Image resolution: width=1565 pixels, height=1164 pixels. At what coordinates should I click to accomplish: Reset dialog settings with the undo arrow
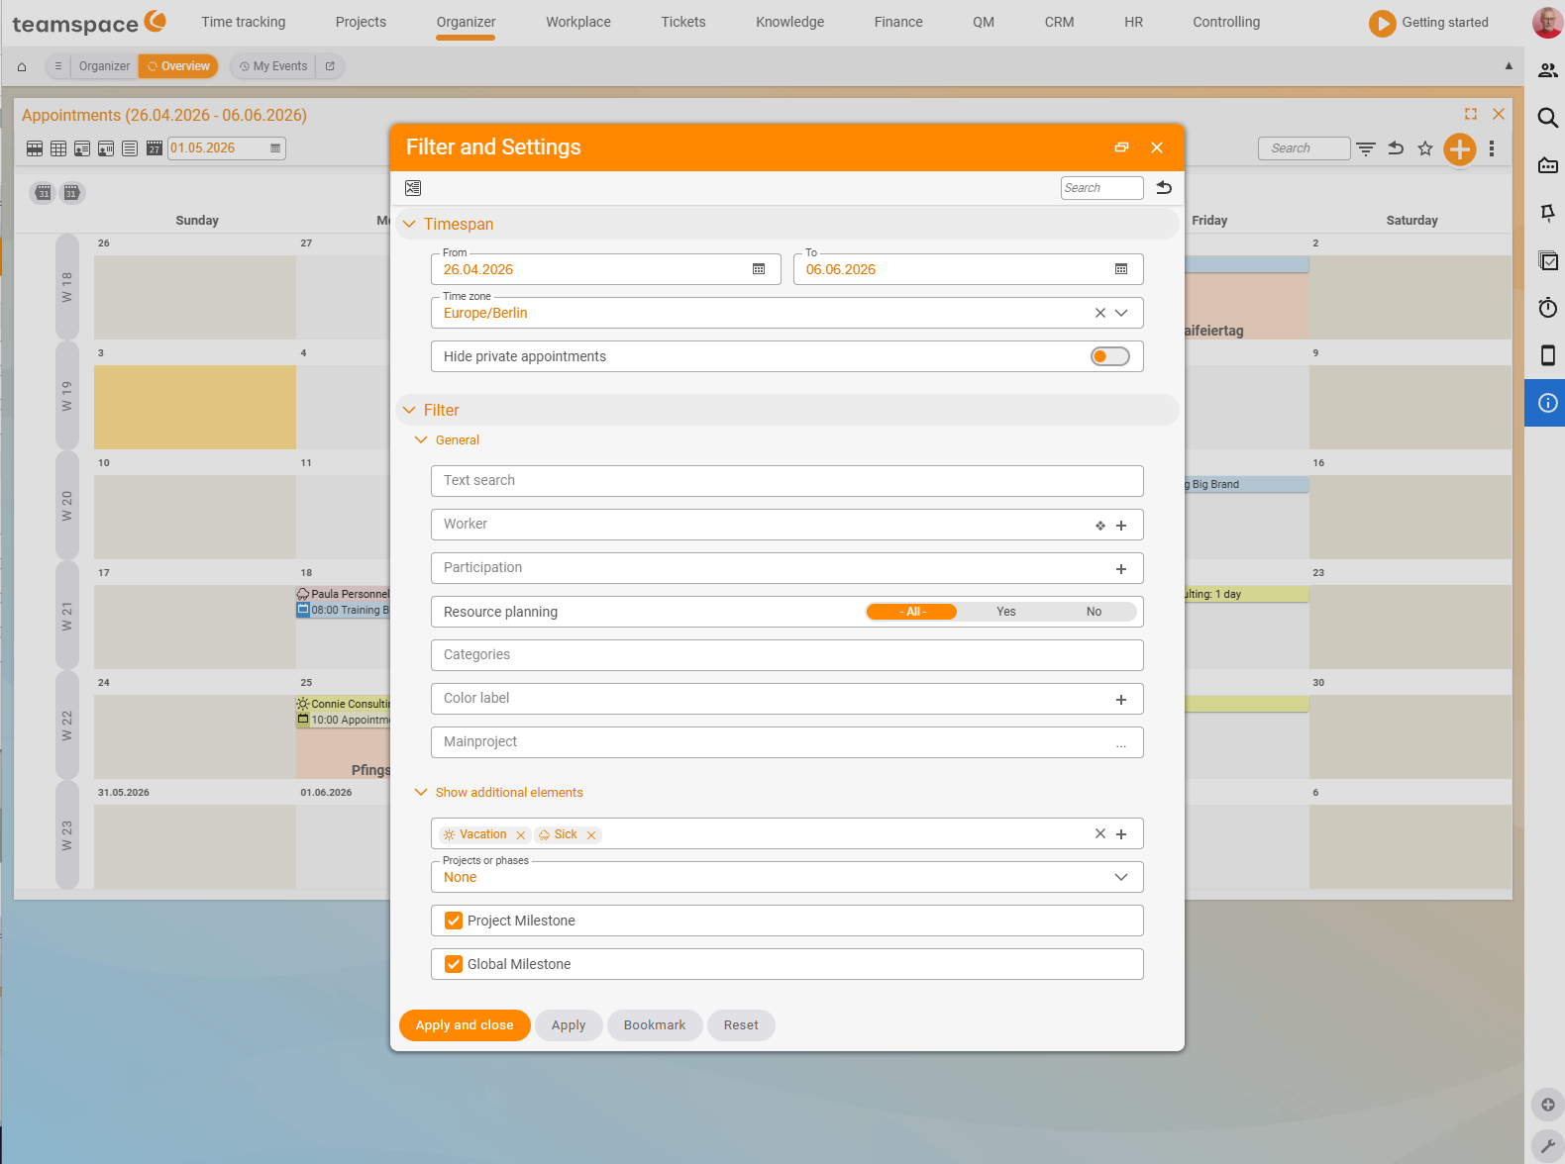[1164, 188]
